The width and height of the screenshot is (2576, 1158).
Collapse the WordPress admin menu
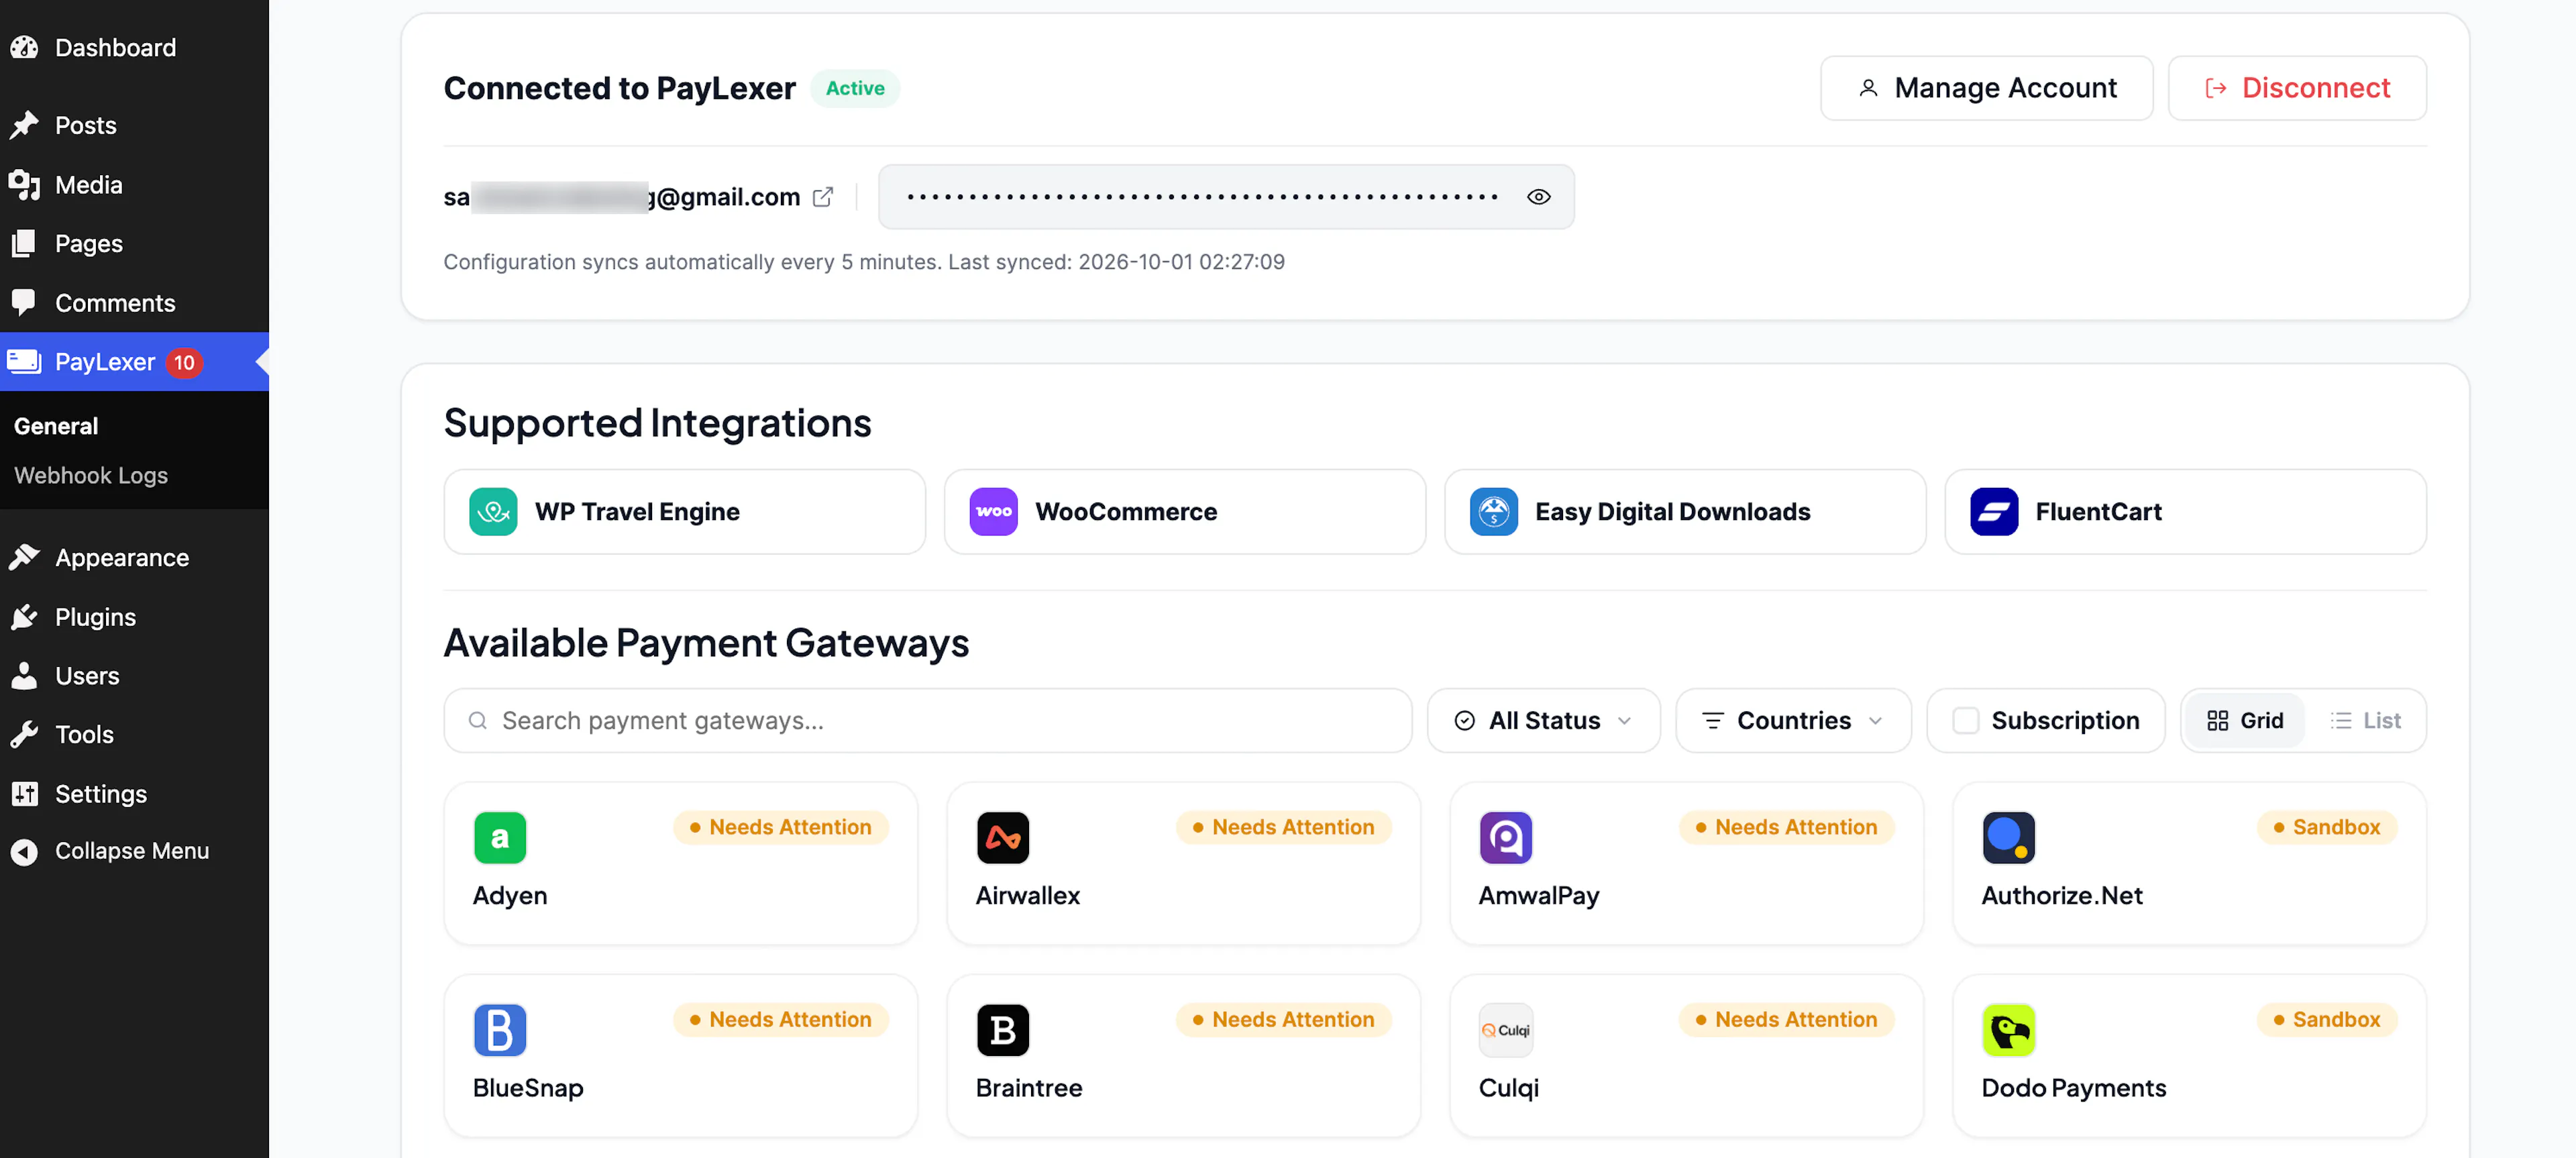pyautogui.click(x=134, y=851)
